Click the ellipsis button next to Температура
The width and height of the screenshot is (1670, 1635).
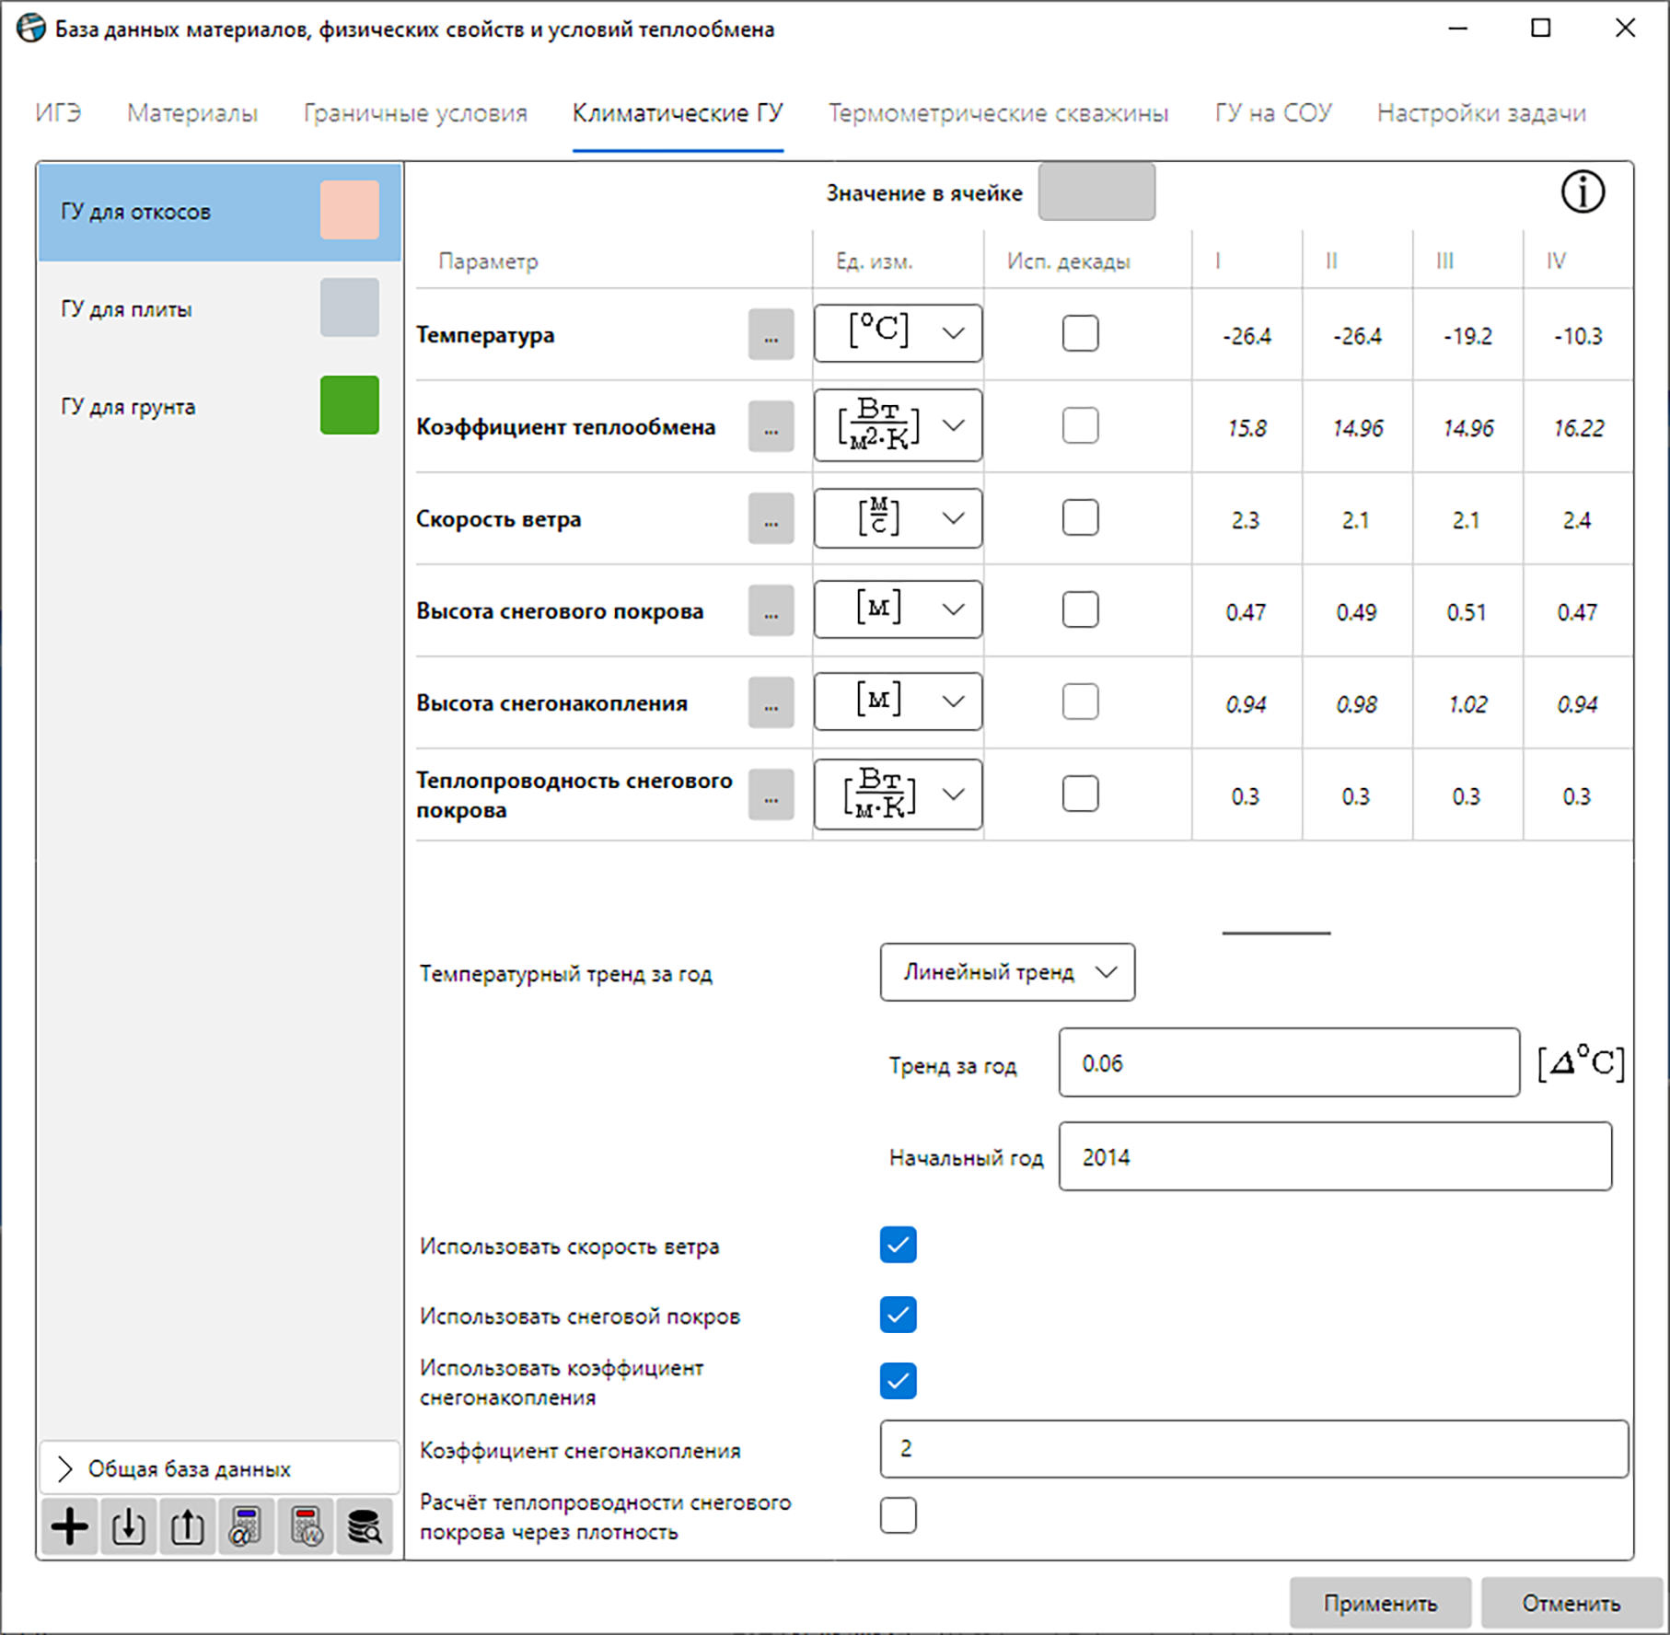click(x=771, y=334)
